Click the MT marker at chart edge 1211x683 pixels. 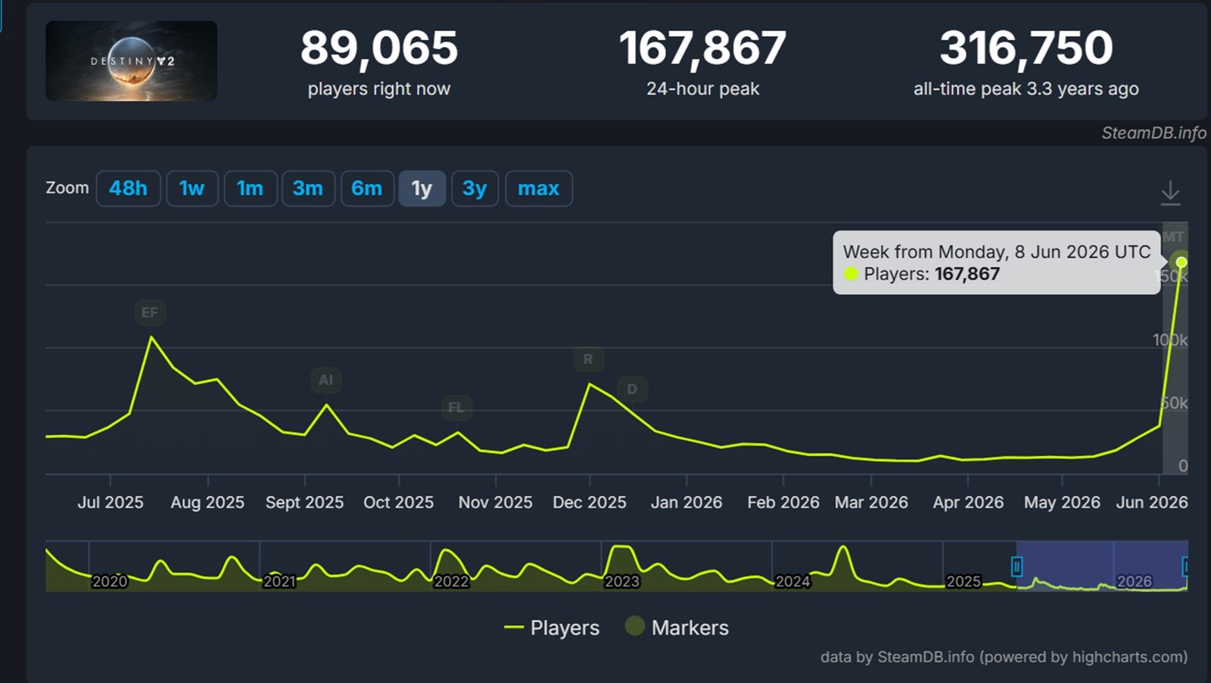click(1174, 237)
